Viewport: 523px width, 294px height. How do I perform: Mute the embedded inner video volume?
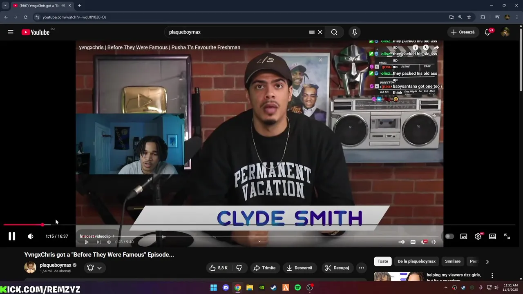coord(109,242)
